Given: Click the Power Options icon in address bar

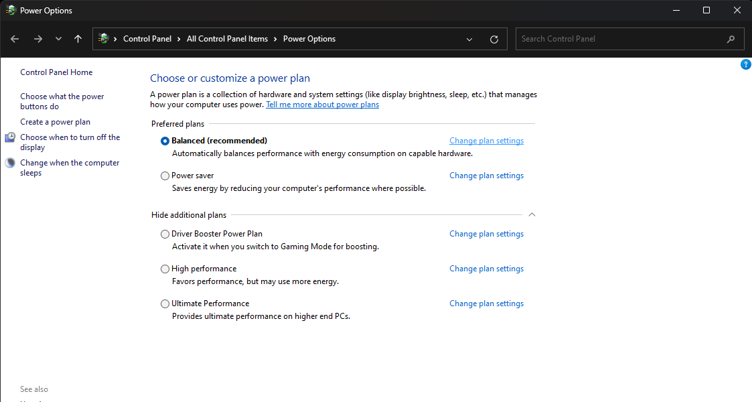Looking at the screenshot, I should pos(103,39).
